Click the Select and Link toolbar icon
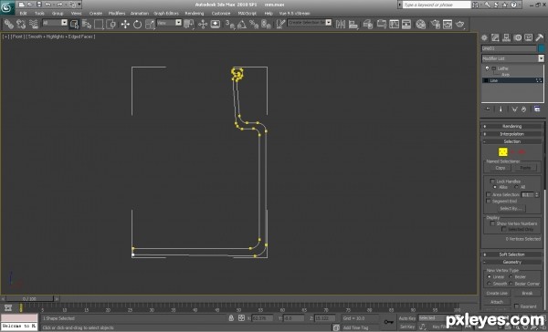 click(9, 24)
